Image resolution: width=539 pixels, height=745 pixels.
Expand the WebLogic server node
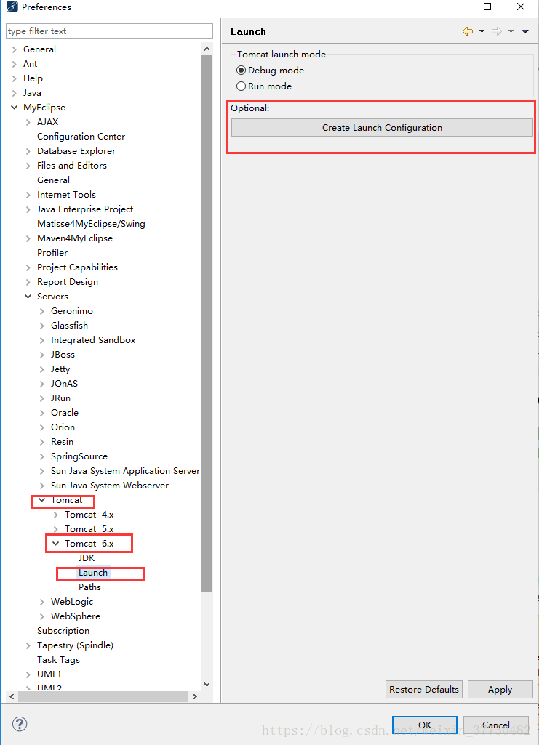[x=42, y=602]
